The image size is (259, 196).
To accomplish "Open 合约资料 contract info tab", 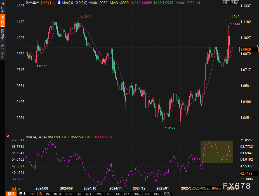I will [3, 51].
